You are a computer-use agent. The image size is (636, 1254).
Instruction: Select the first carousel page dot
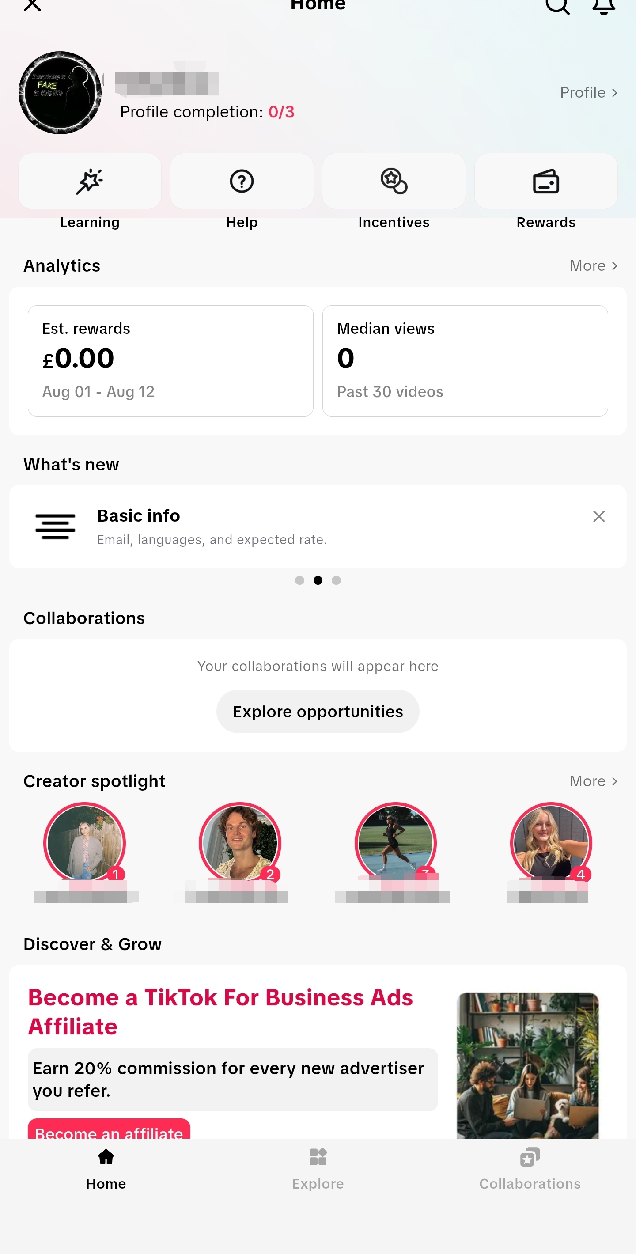click(x=299, y=580)
